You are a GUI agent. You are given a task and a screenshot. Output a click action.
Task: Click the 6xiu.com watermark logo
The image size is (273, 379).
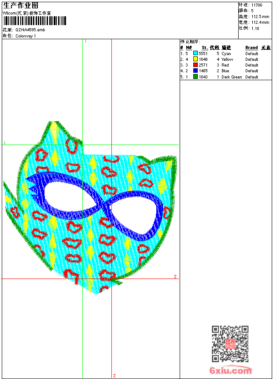point(231,371)
